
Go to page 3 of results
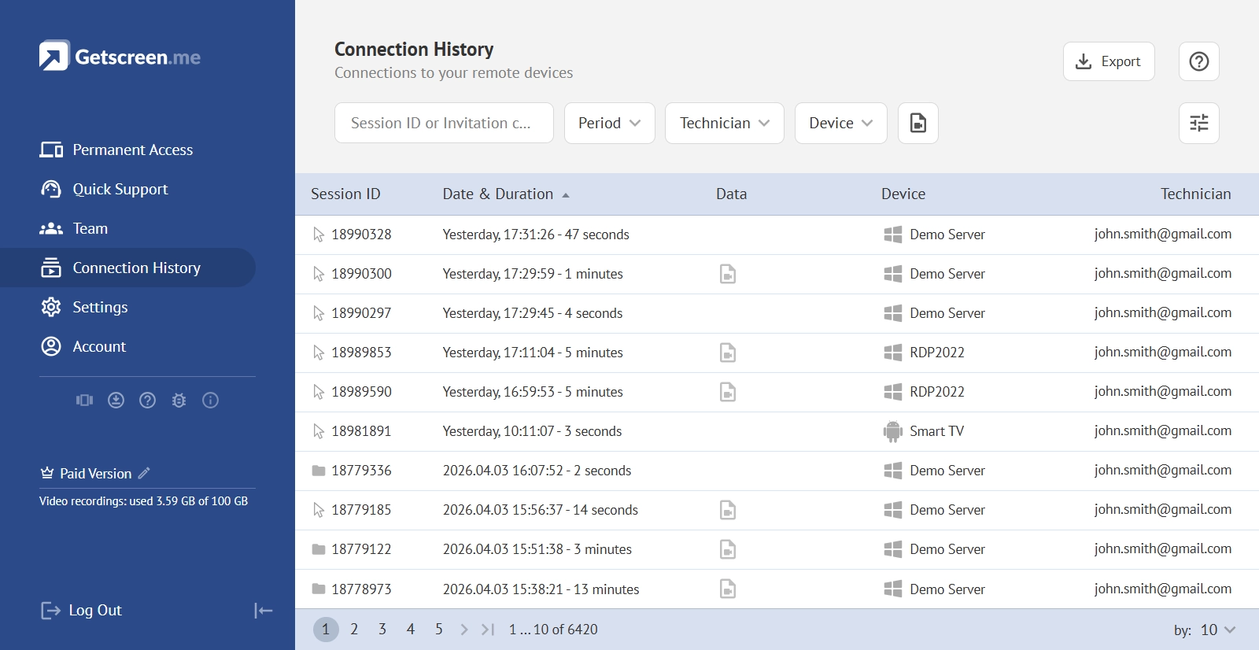tap(382, 630)
